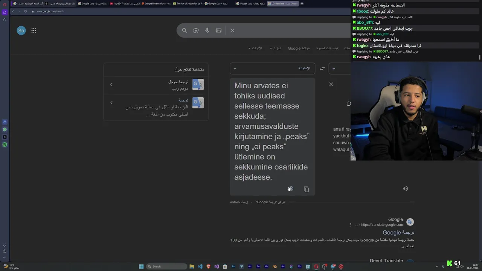This screenshot has width=482, height=271.
Task: Listen to the source text audio
Action: (x=405, y=189)
